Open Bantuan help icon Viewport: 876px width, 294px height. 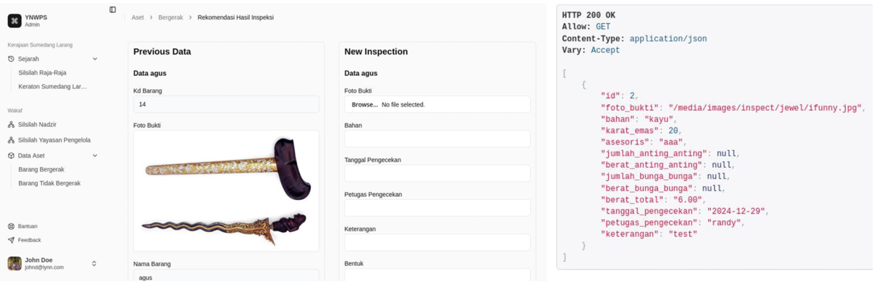(11, 226)
